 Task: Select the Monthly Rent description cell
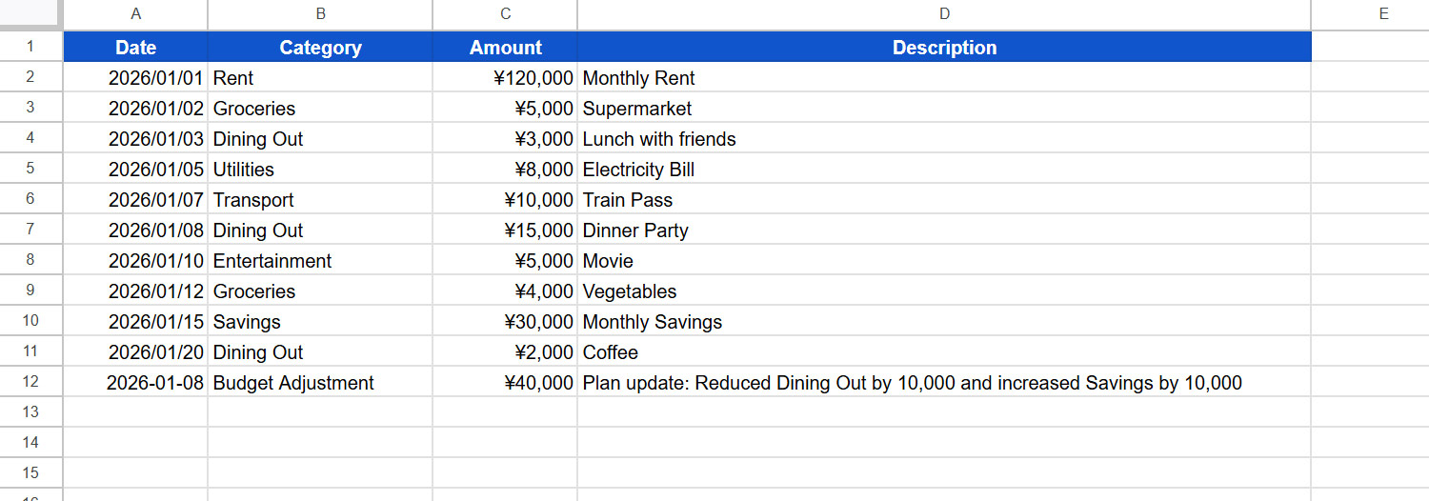click(944, 78)
